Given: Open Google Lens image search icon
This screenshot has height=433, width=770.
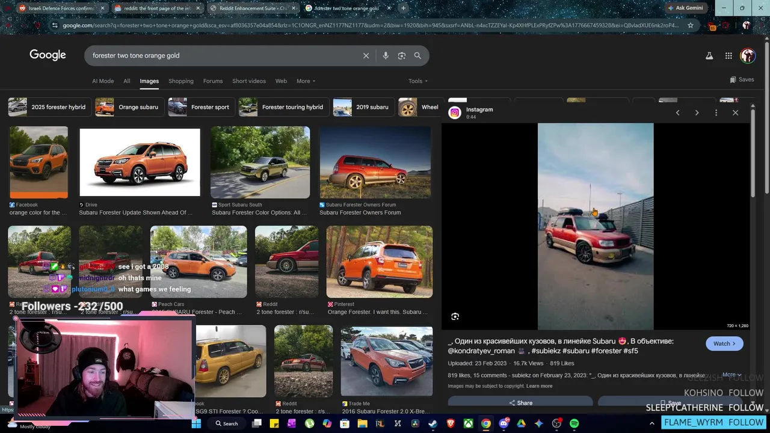Looking at the screenshot, I should [x=401, y=55].
